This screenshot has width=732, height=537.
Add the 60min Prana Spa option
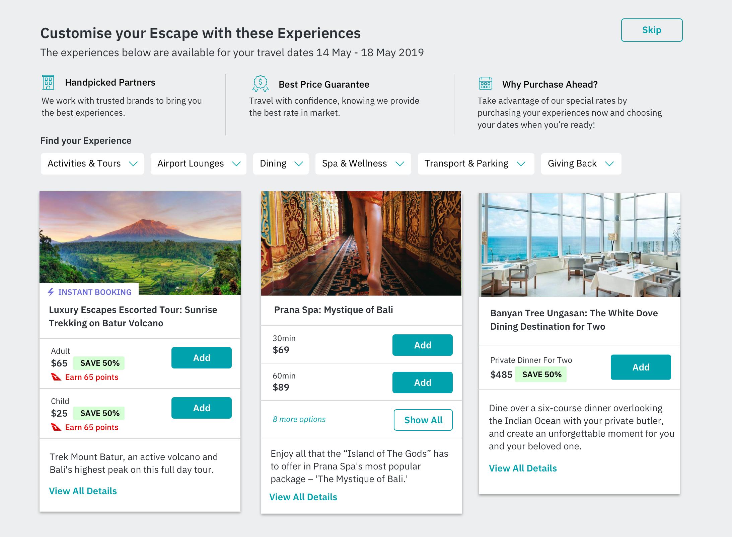pyautogui.click(x=423, y=383)
